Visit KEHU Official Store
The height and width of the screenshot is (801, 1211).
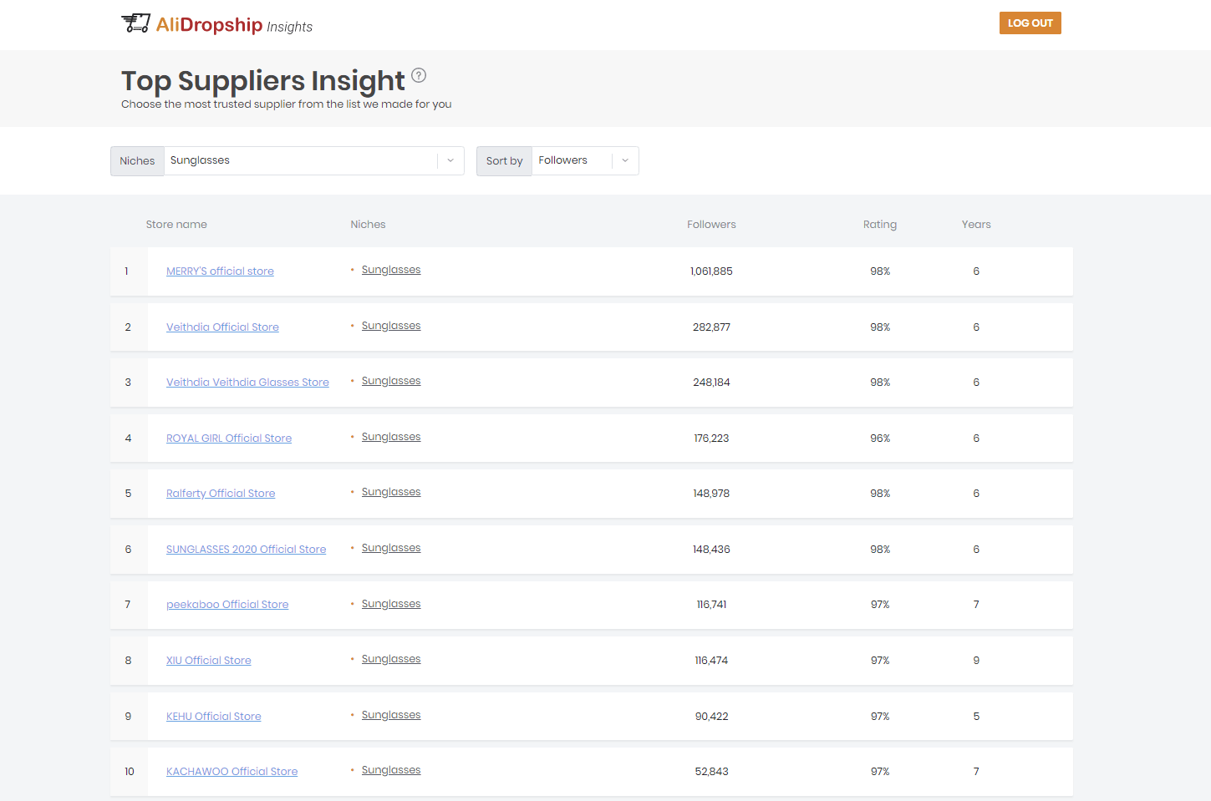point(213,716)
